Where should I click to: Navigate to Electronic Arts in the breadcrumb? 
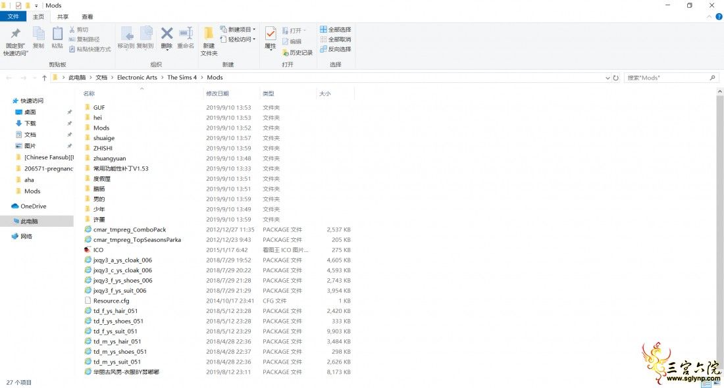(137, 78)
